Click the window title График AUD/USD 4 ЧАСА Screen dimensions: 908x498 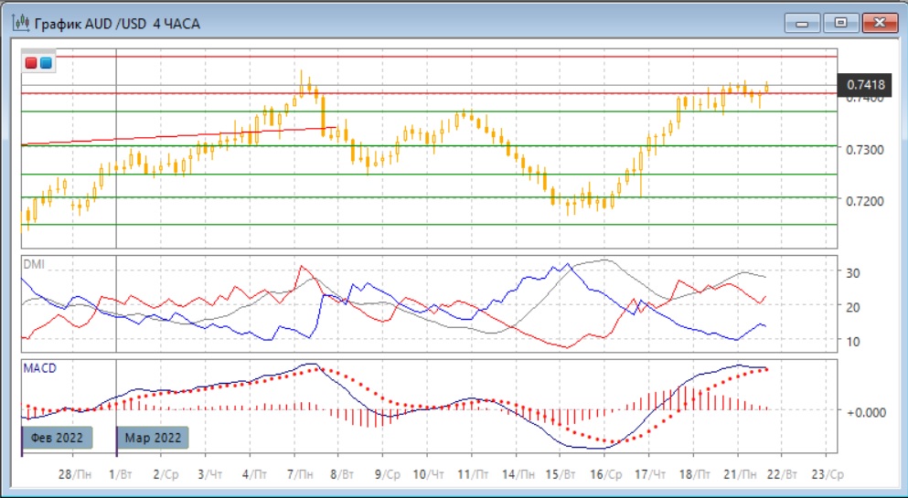point(117,23)
